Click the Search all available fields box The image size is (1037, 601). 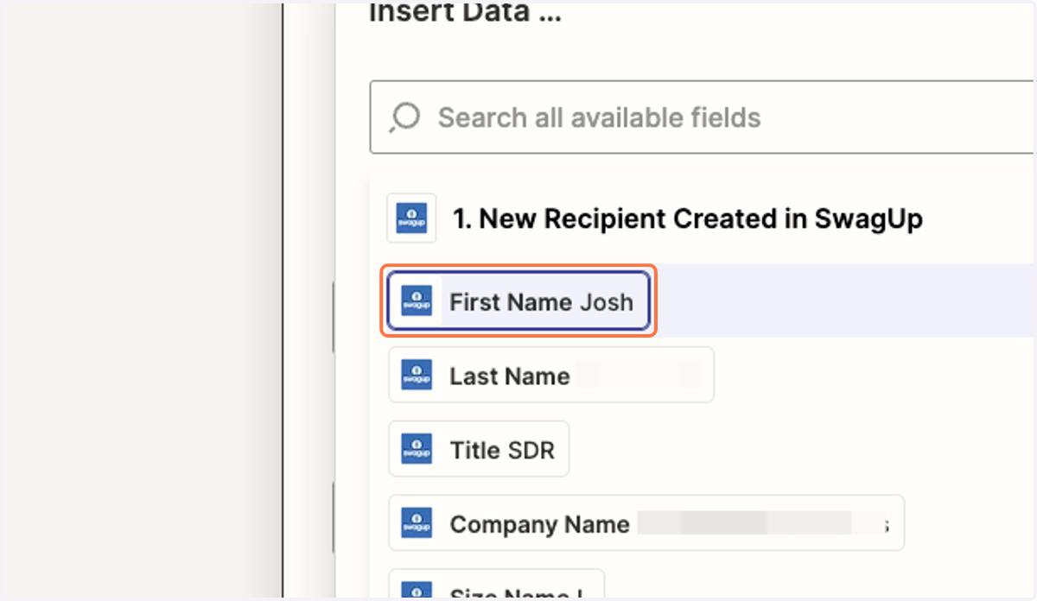point(703,117)
